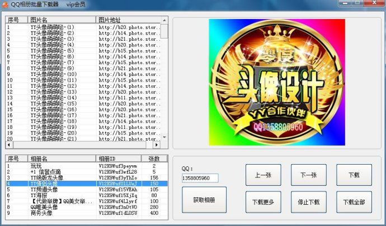Stop downloading with 停止下载
The width and height of the screenshot is (386, 226).
coord(309,202)
